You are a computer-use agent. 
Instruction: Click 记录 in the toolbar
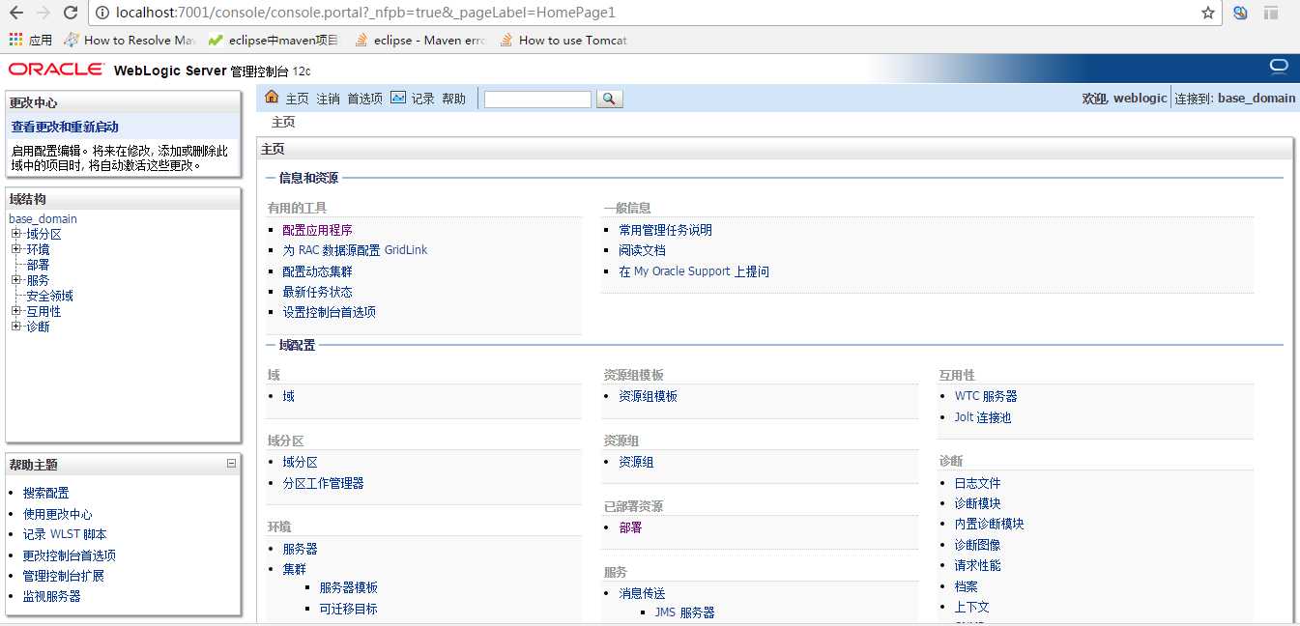click(x=423, y=99)
